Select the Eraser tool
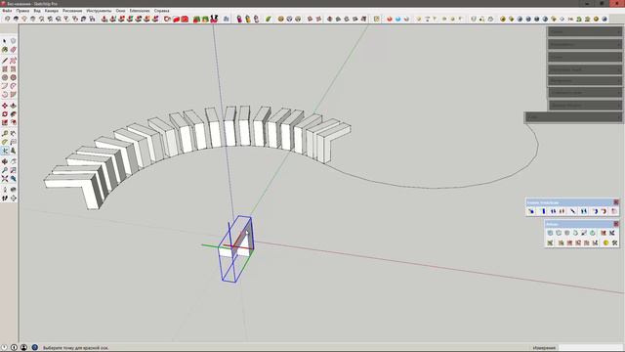The width and height of the screenshot is (625, 352). coord(13,50)
